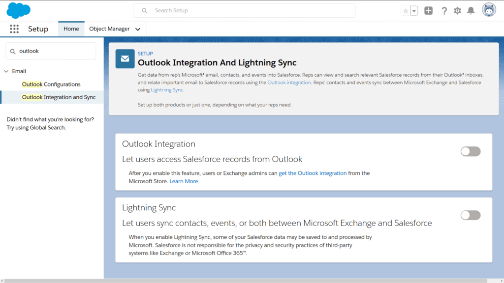Viewport: 504px width, 283px height.
Task: Click the Salesforce cloud logo
Action: [18, 10]
